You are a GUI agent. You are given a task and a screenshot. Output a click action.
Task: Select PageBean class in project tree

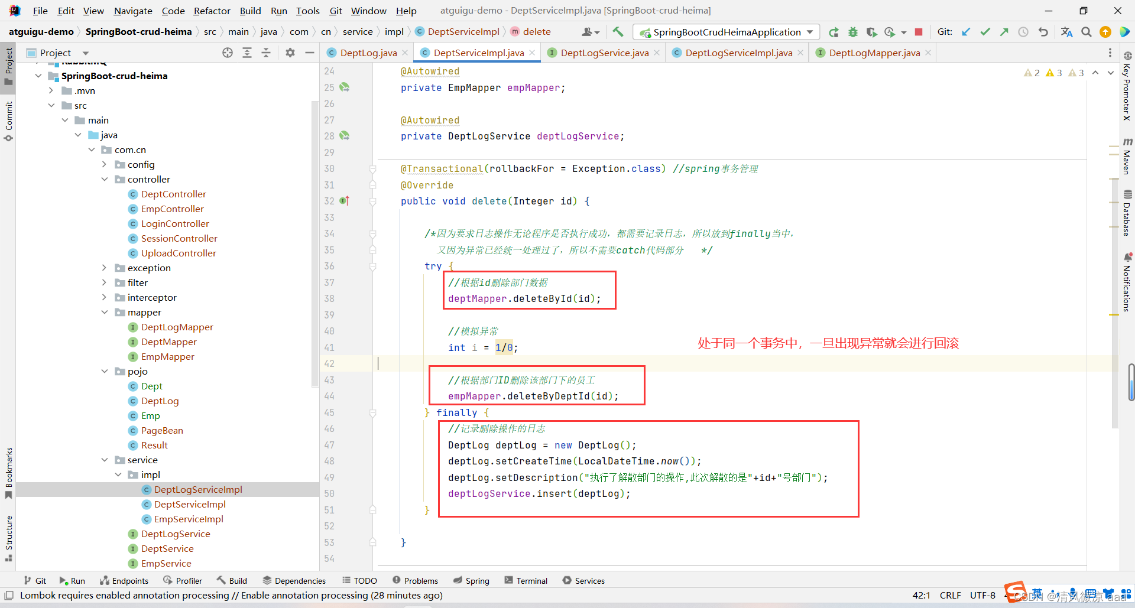(162, 430)
